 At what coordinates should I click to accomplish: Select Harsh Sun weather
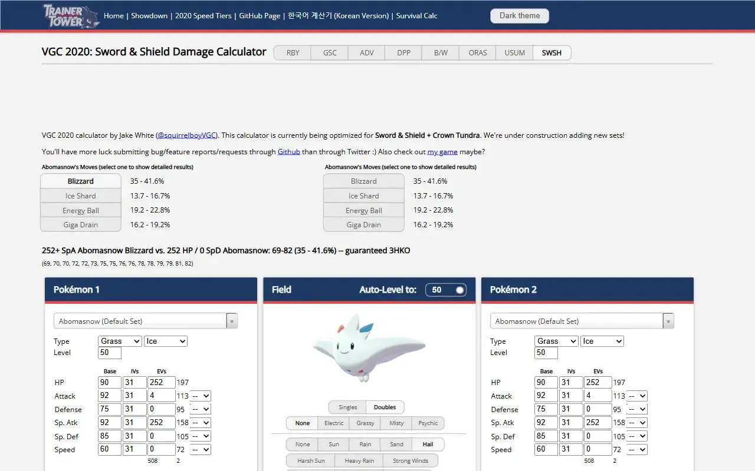coord(310,460)
